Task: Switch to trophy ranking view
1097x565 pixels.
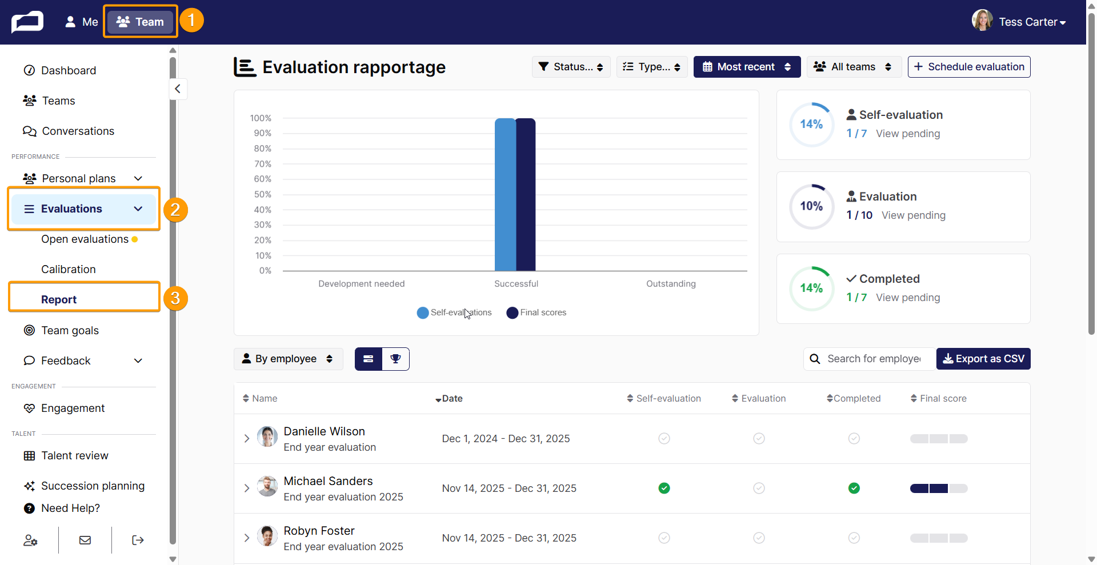Action: [395, 359]
